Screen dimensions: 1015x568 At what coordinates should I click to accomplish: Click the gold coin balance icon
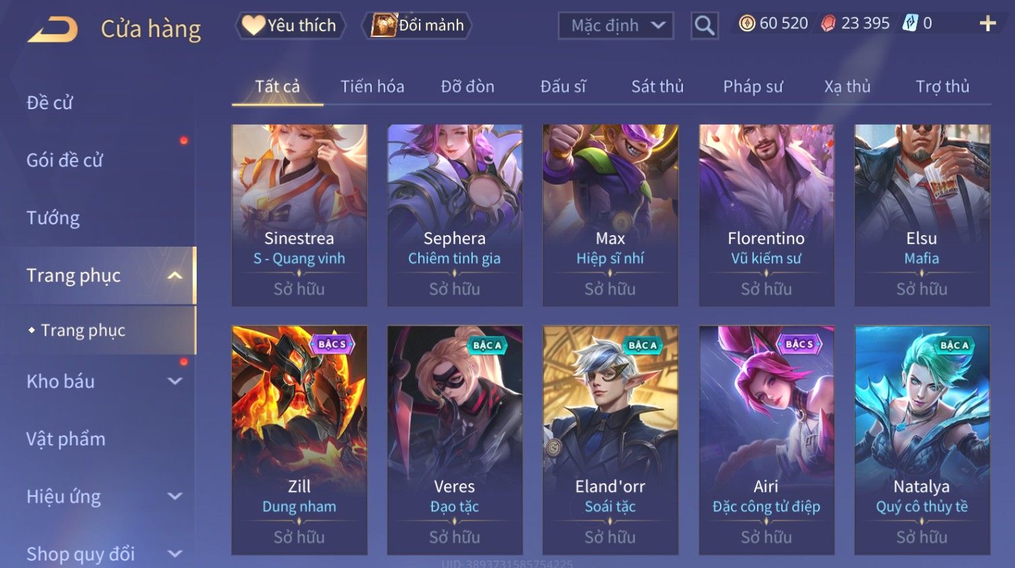747,24
